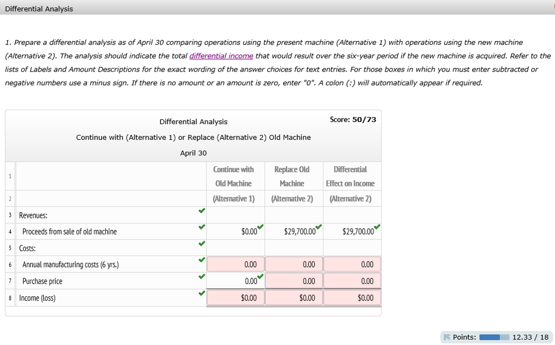Viewport: 555px width, 345px height.
Task: Click checkmark next to Proceeds from sale label
Action: click(x=202, y=227)
